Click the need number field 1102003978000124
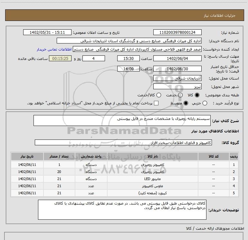The width and height of the screenshot is (248, 240). (x=177, y=33)
